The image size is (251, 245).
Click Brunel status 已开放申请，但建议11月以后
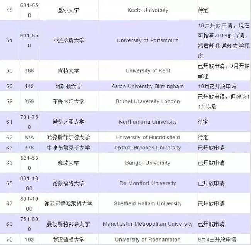224,101
